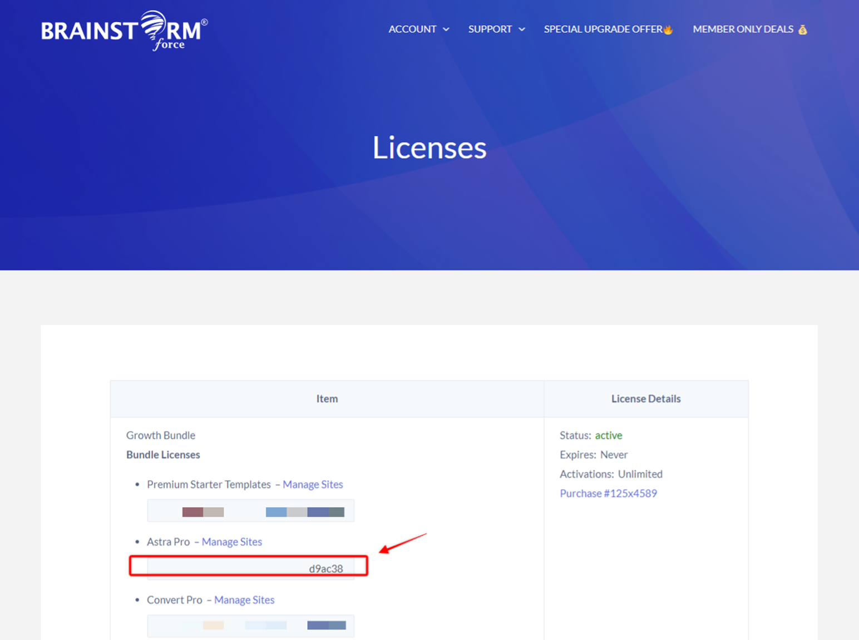This screenshot has height=640, width=859.
Task: Select the Premium Starter Templates license key field
Action: [x=251, y=511]
